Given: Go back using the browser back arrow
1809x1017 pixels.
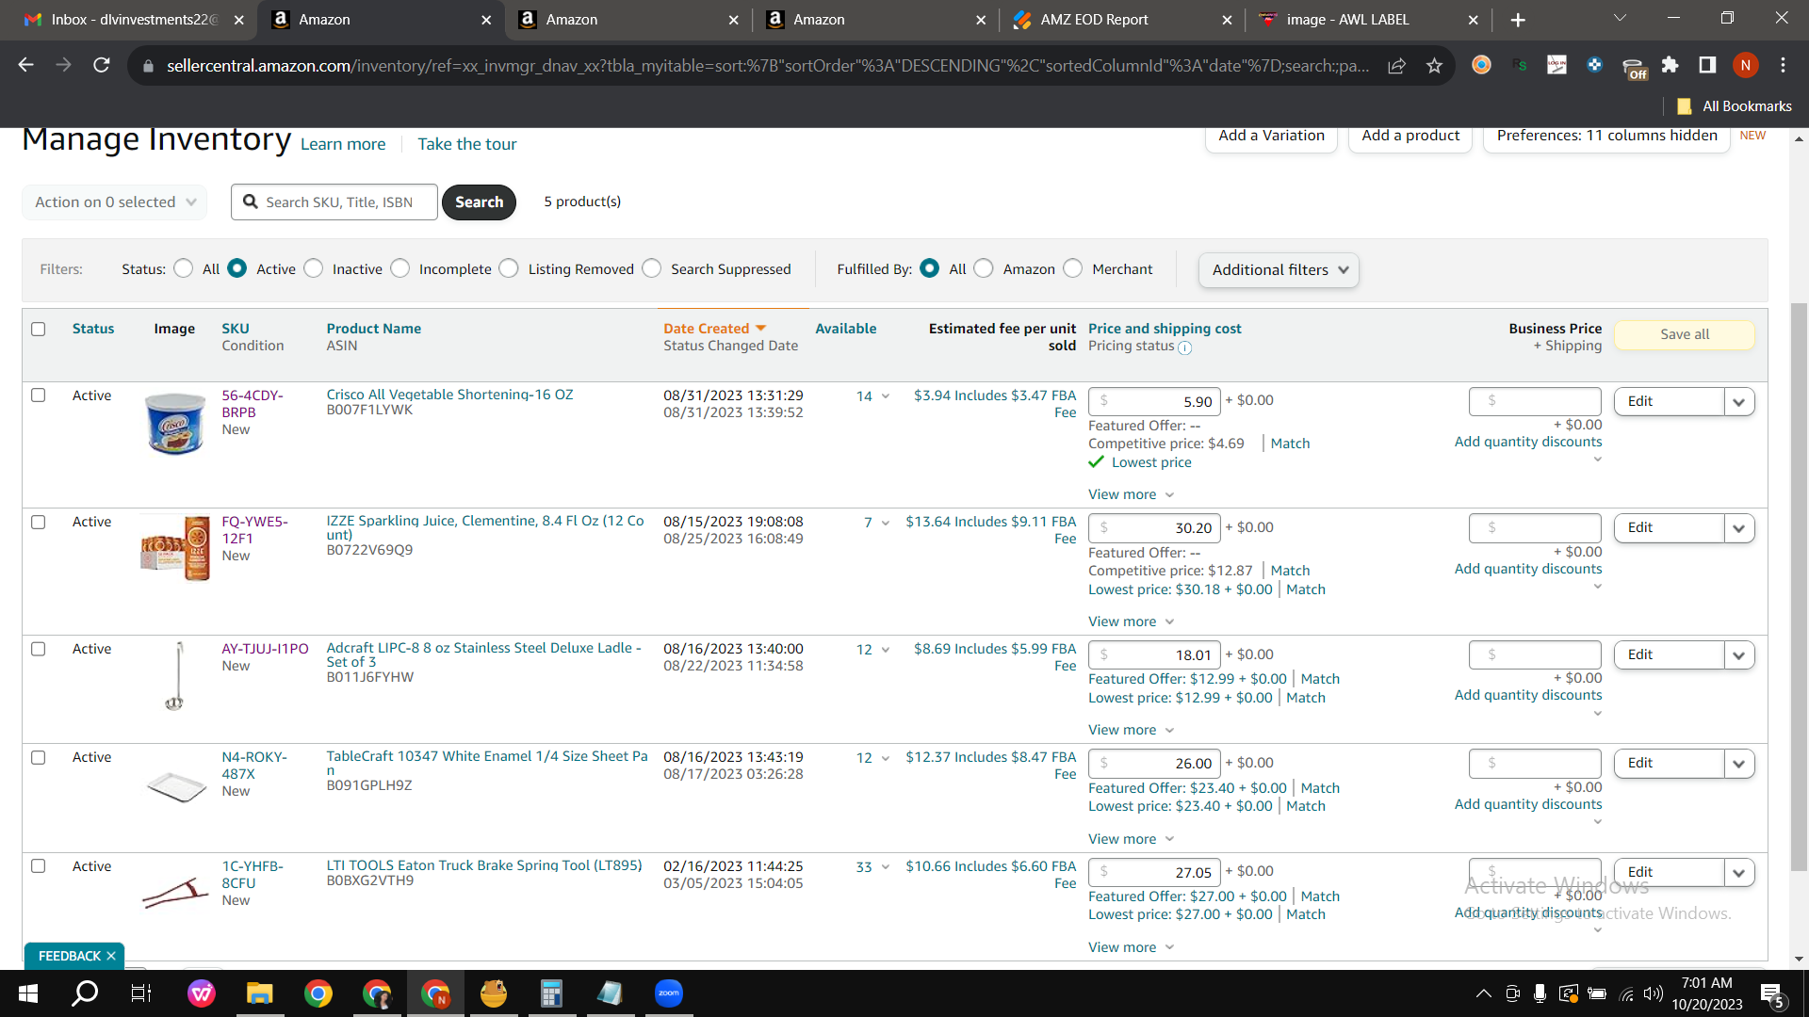Looking at the screenshot, I should point(26,65).
